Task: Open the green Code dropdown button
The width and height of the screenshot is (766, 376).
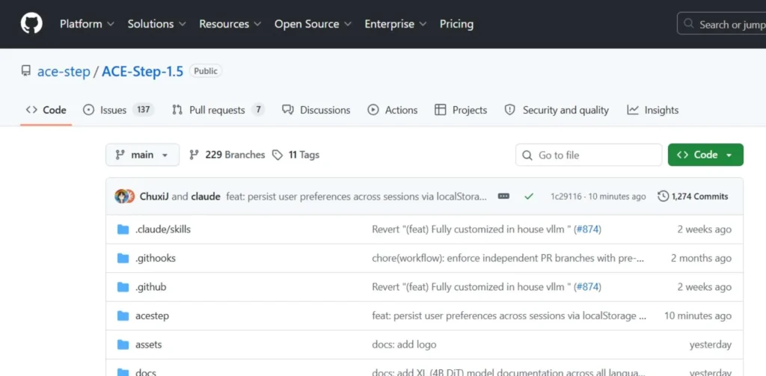Action: (705, 155)
